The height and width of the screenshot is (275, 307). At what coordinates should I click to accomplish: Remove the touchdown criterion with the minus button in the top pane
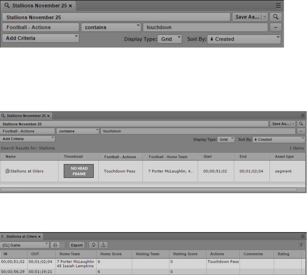(276, 28)
